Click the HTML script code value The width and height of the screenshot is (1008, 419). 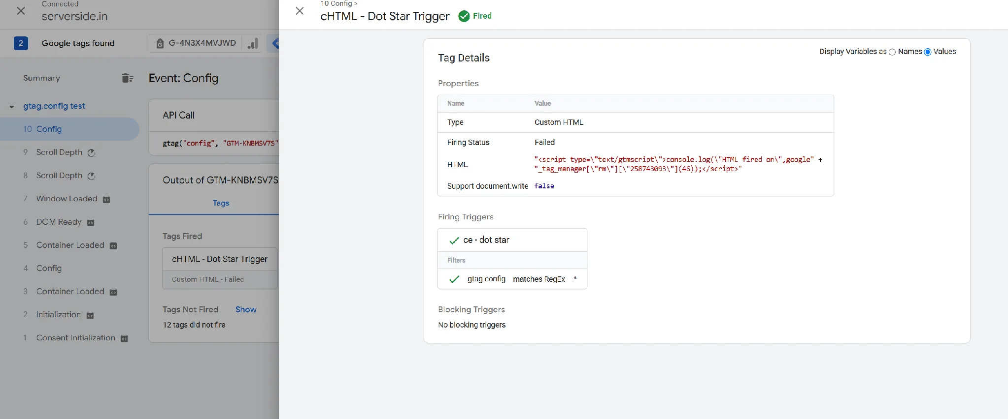[x=678, y=164]
